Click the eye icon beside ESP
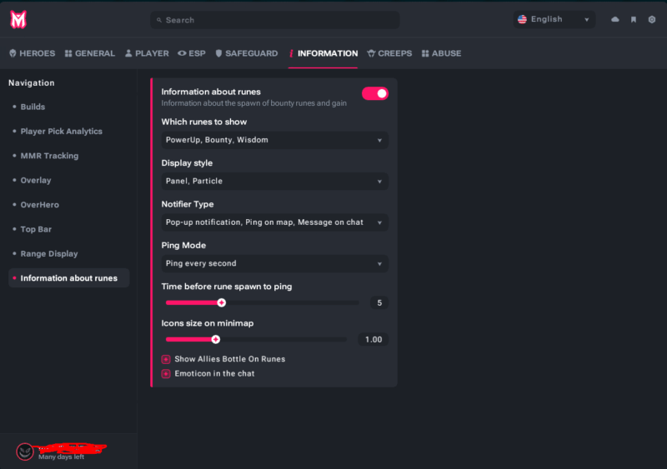 [182, 53]
